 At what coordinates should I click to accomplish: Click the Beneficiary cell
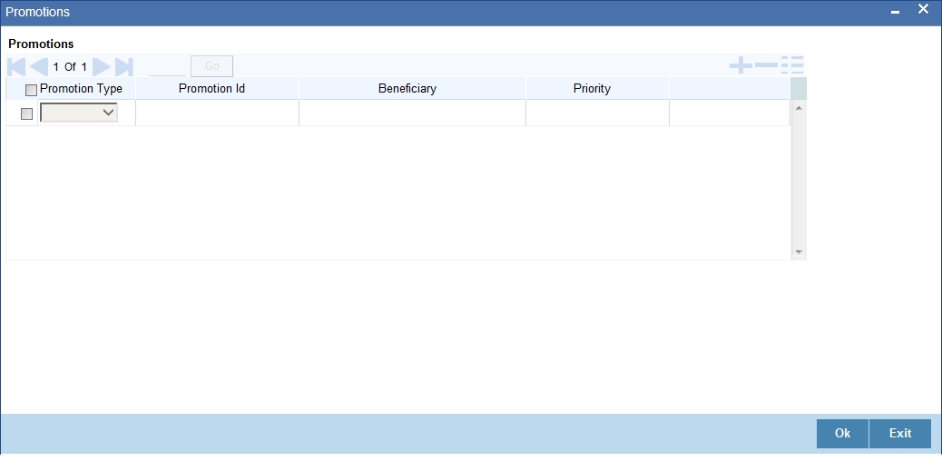click(x=412, y=113)
